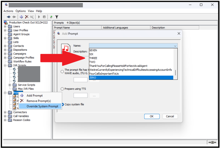Click the play triangle toolbar icon
Viewport: 220px width, 148px height.
(39, 17)
